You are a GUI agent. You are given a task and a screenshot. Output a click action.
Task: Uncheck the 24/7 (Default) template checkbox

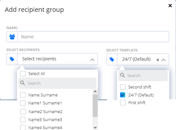pyautogui.click(x=123, y=95)
